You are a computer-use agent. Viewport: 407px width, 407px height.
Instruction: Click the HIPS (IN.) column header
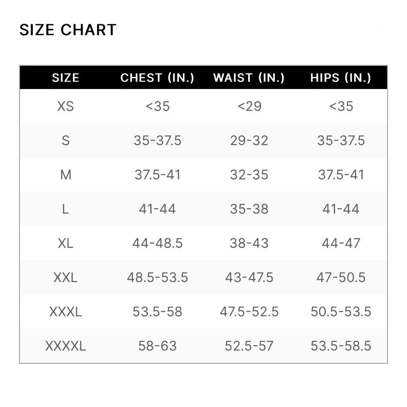[x=341, y=78]
